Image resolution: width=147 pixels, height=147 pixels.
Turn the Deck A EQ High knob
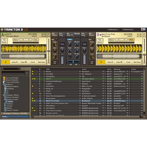click(x=55, y=45)
